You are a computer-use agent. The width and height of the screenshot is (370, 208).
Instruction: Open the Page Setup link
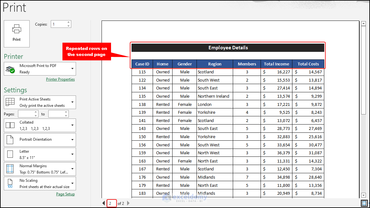click(65, 194)
